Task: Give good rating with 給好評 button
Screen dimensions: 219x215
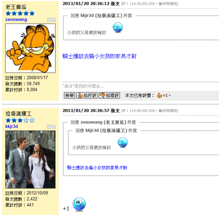Action: click(x=87, y=95)
